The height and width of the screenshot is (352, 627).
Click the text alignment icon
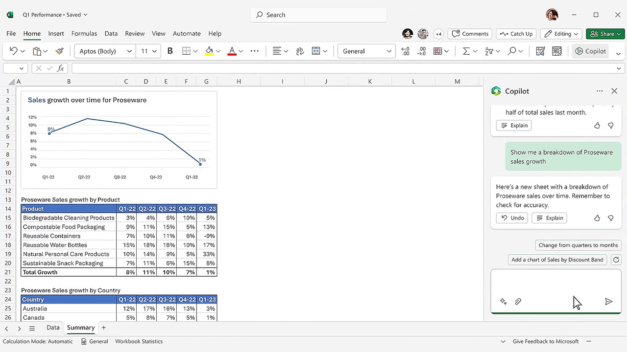point(277,51)
